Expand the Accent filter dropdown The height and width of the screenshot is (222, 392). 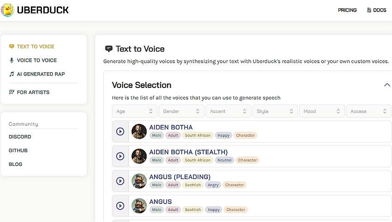pyautogui.click(x=228, y=111)
